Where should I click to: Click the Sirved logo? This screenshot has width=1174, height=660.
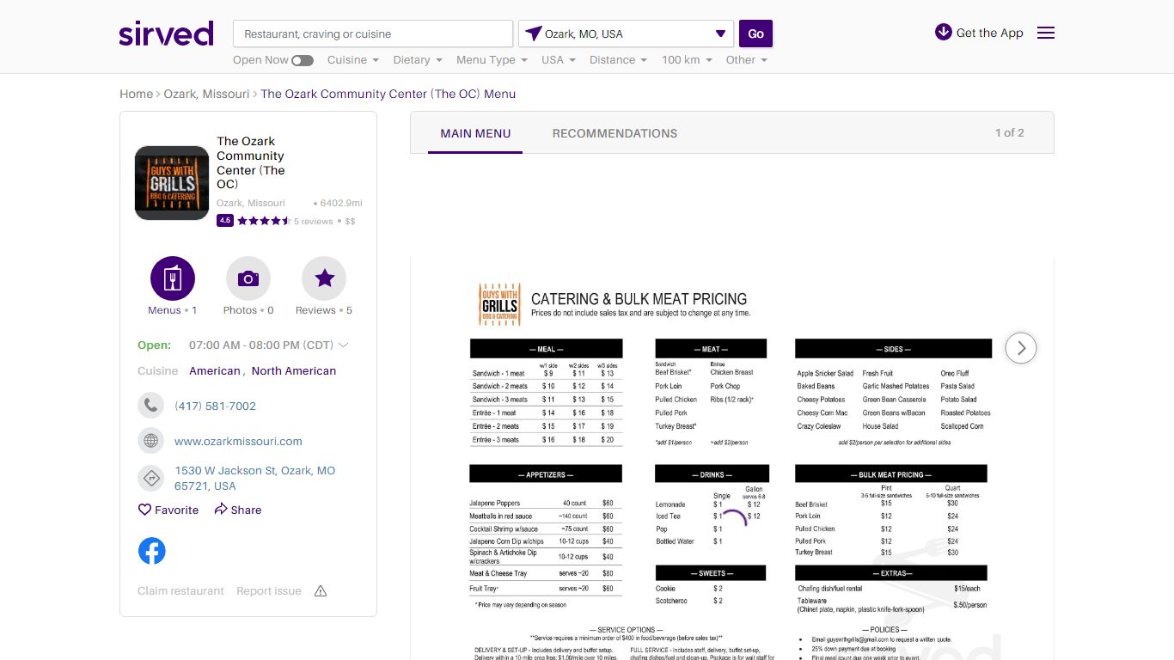(x=166, y=34)
